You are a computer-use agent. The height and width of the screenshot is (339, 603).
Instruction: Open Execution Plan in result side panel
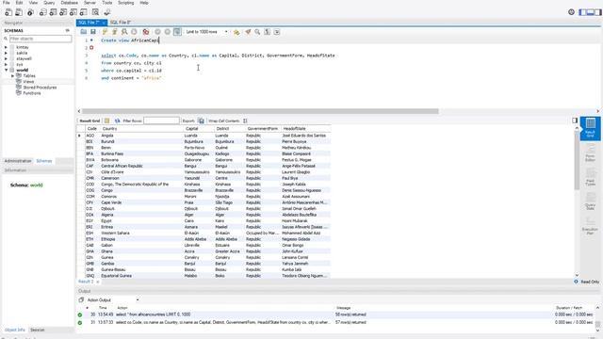(x=591, y=225)
